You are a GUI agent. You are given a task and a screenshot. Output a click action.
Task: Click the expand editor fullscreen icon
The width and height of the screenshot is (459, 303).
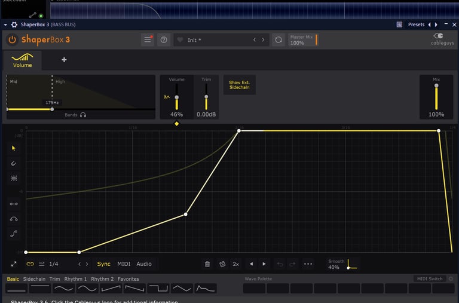coord(14,264)
